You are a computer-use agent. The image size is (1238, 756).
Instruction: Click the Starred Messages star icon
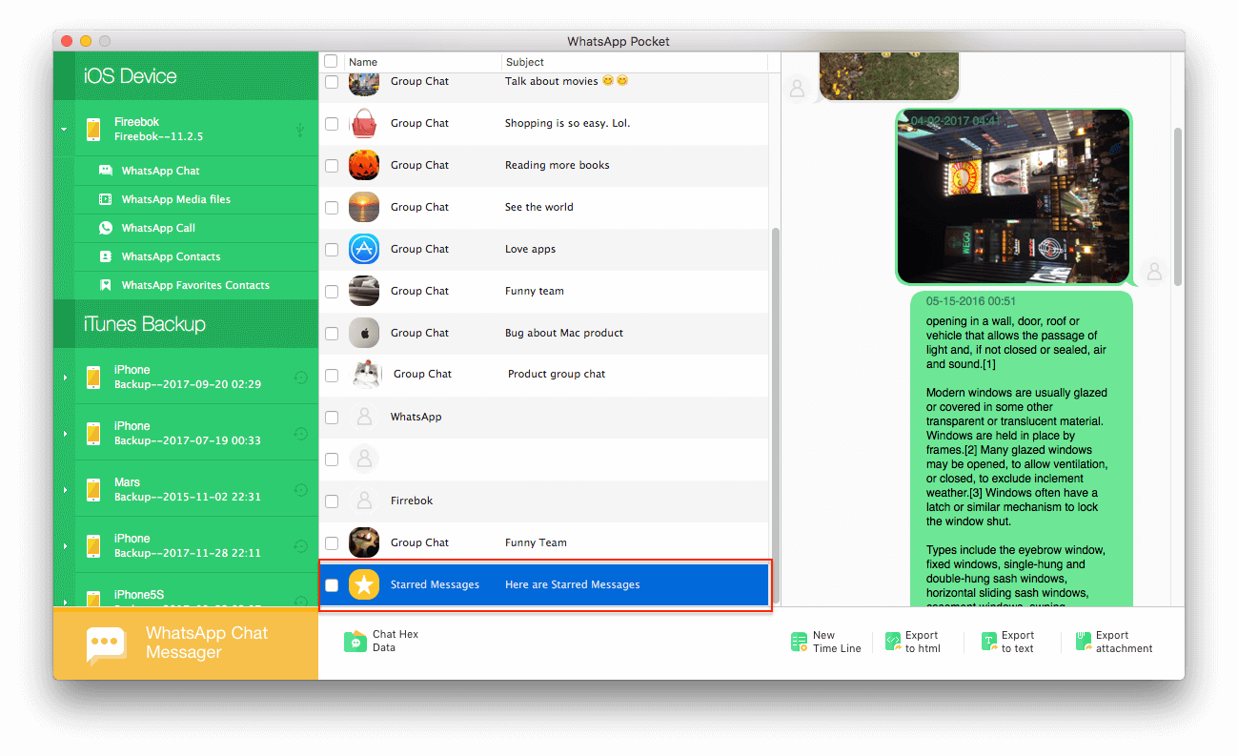click(x=364, y=584)
